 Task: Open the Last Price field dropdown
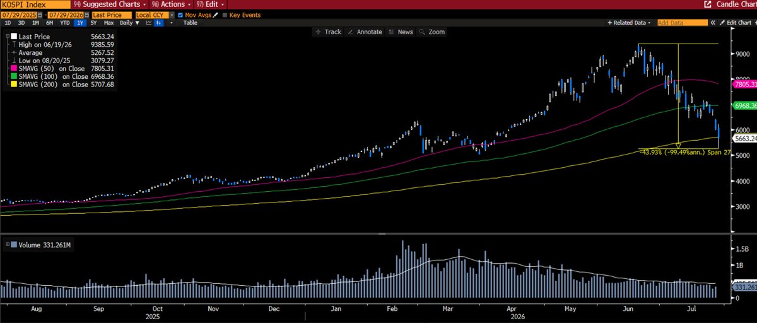click(112, 15)
